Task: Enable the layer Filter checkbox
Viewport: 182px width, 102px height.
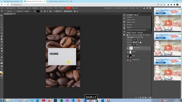Action: pos(127,35)
